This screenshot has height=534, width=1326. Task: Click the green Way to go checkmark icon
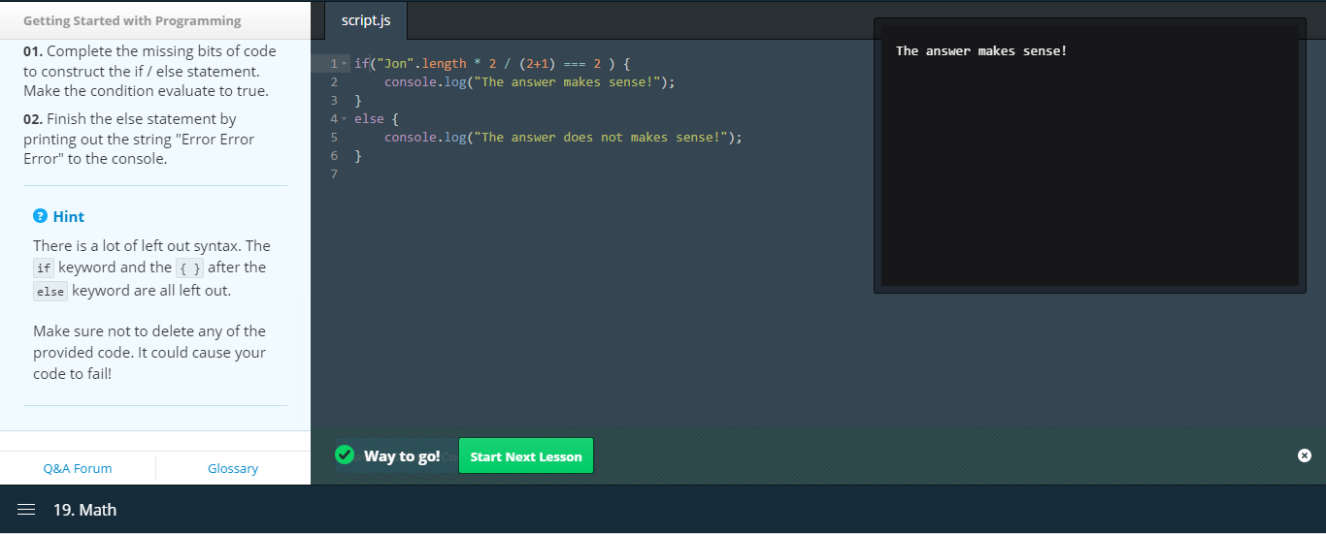(345, 455)
